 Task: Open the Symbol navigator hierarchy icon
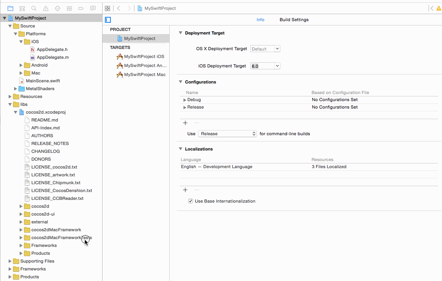(x=22, y=9)
